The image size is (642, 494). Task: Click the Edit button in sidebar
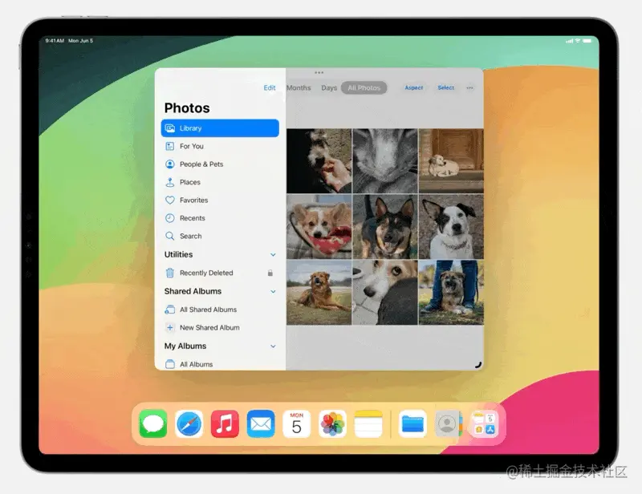click(x=270, y=87)
